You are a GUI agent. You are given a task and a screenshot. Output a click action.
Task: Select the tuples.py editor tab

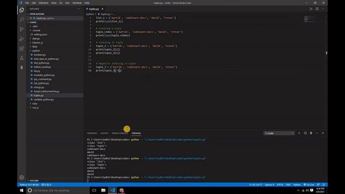point(94,9)
